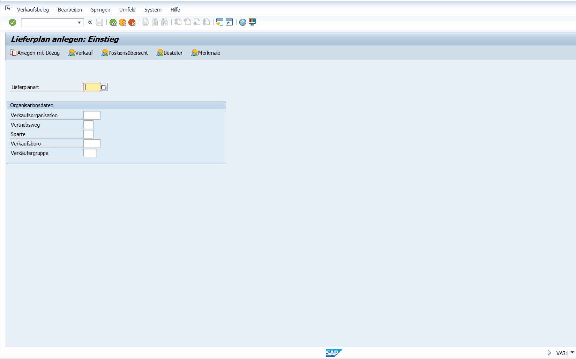Open the VA31 status bar dropdown arrow
Screen dimensions: 576x359
pos(572,353)
